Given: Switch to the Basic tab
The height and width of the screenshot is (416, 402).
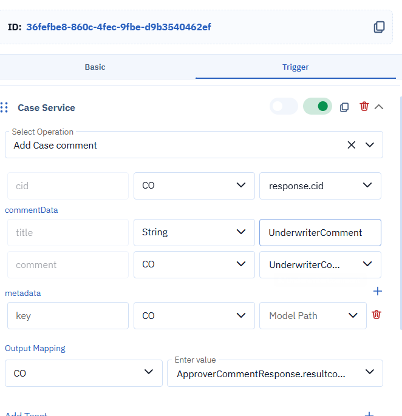Looking at the screenshot, I should click(x=95, y=67).
